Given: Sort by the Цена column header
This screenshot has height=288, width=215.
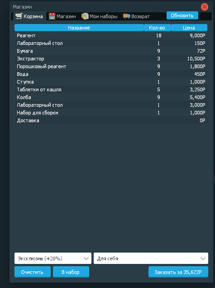Looking at the screenshot, I should 189,28.
